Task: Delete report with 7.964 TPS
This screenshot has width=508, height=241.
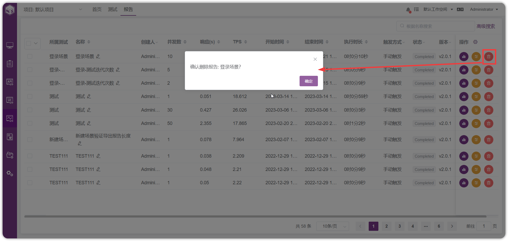Action: pos(489,140)
